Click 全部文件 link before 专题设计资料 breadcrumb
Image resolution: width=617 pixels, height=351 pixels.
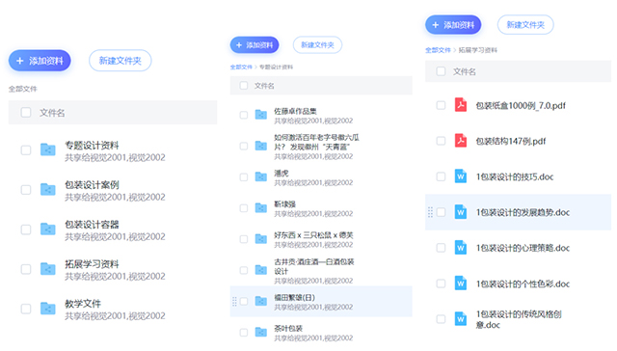(241, 67)
